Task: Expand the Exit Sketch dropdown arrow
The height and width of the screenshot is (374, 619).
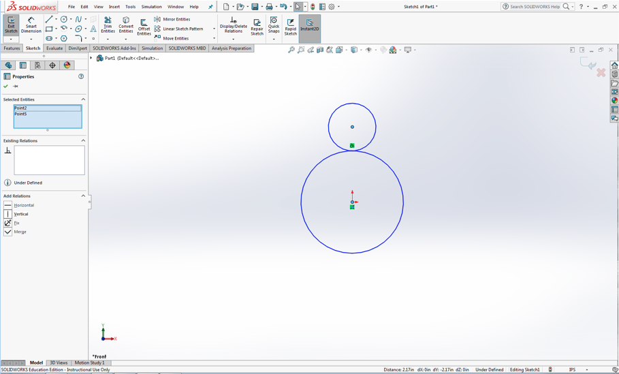Action: 11,39
